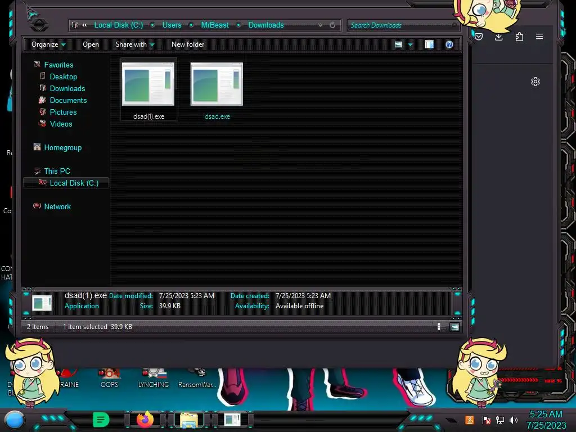576x432 pixels.
Task: Click the network tray icon
Action: tap(500, 420)
